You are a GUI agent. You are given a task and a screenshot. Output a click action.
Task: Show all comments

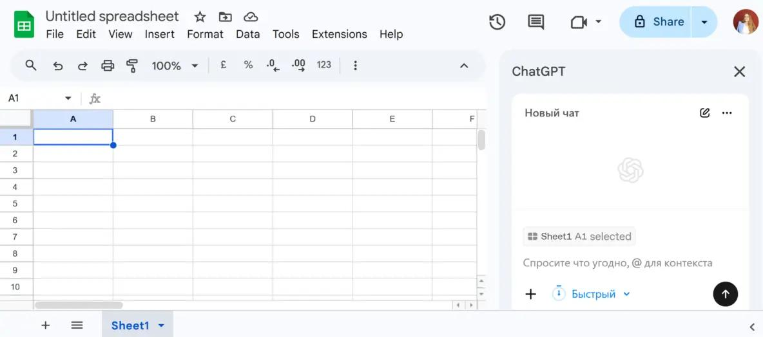pyautogui.click(x=536, y=22)
